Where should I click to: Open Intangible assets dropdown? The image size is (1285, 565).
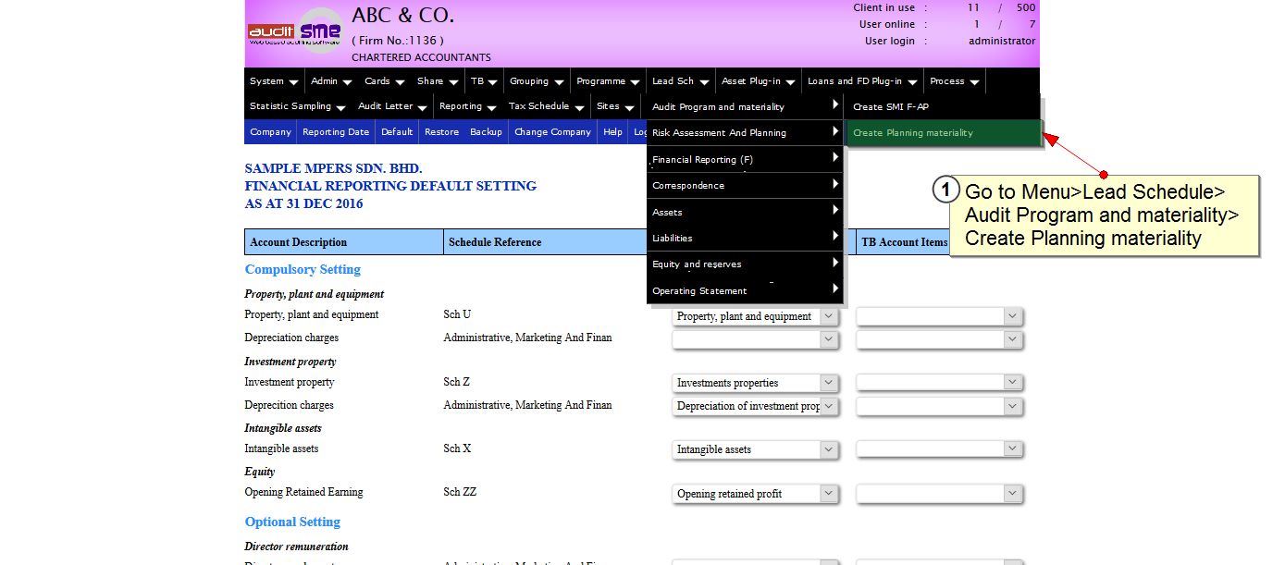pos(755,449)
